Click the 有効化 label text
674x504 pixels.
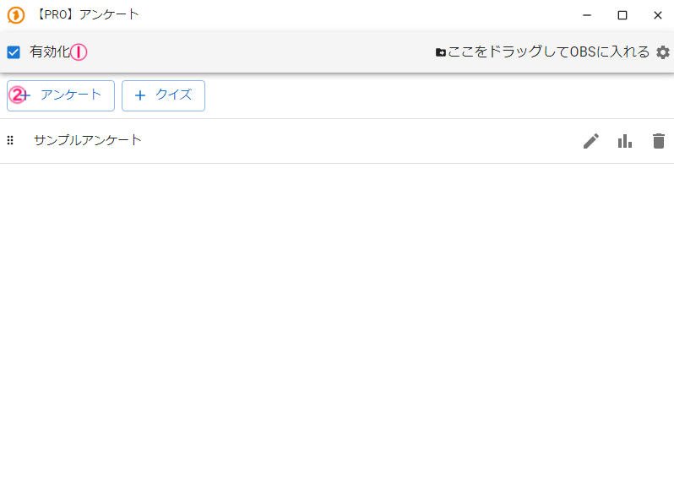point(49,52)
